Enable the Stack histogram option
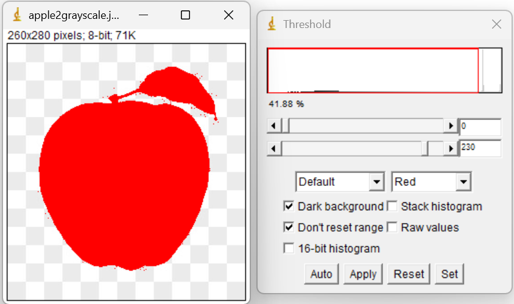This screenshot has width=514, height=304. coord(392,207)
